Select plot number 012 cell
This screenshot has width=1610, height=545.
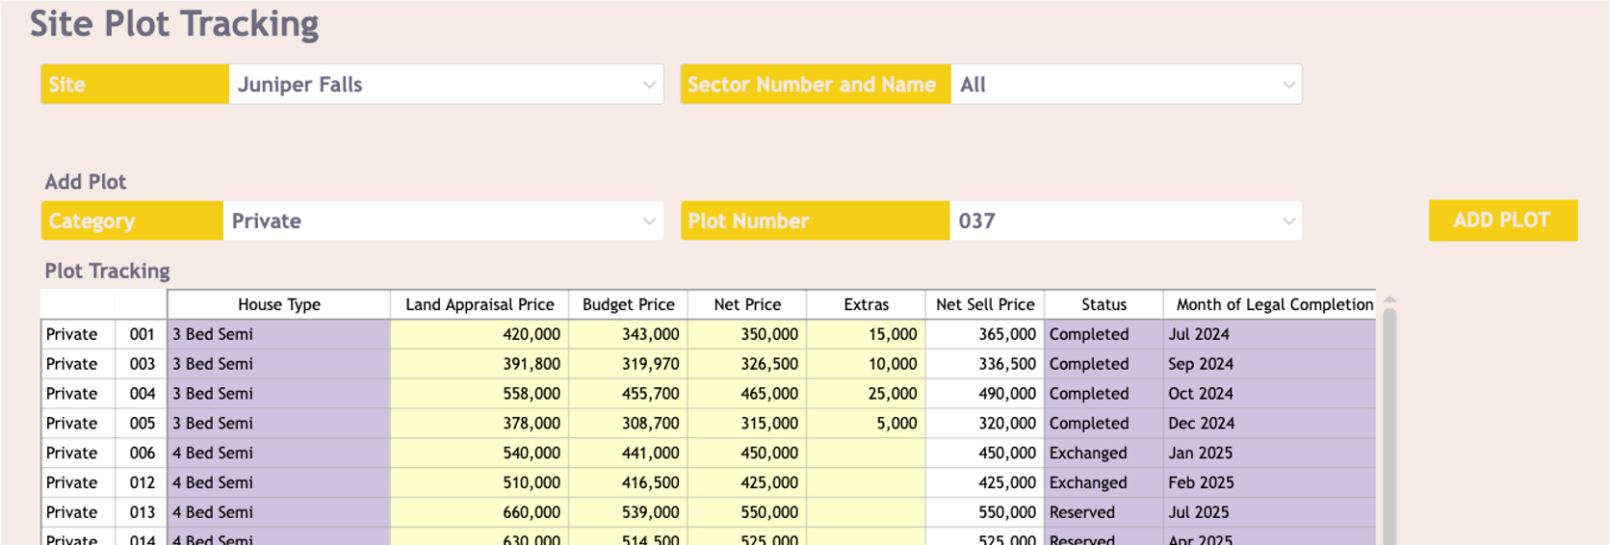(x=141, y=483)
